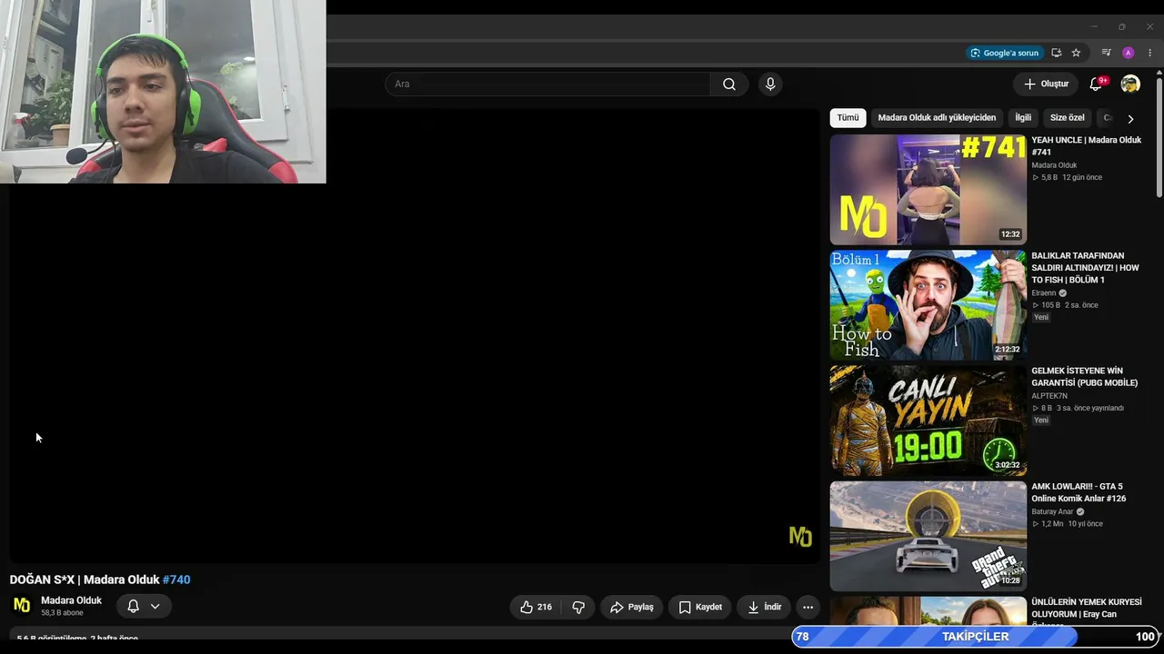Screen dimensions: 1164x654
Task: Select the Tümü filter chip
Action: [x=848, y=118]
